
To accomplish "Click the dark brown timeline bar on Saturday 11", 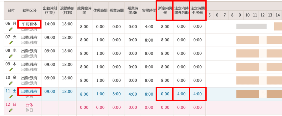I will [247, 94].
